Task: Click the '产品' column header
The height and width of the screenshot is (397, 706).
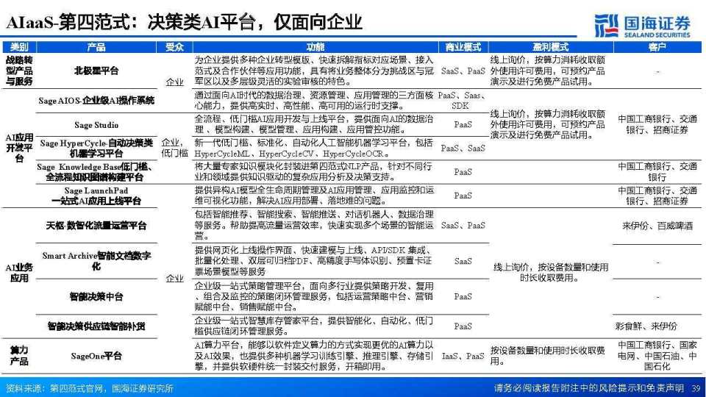Action: tap(96, 47)
